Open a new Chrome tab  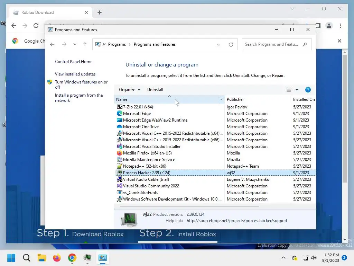(x=100, y=12)
